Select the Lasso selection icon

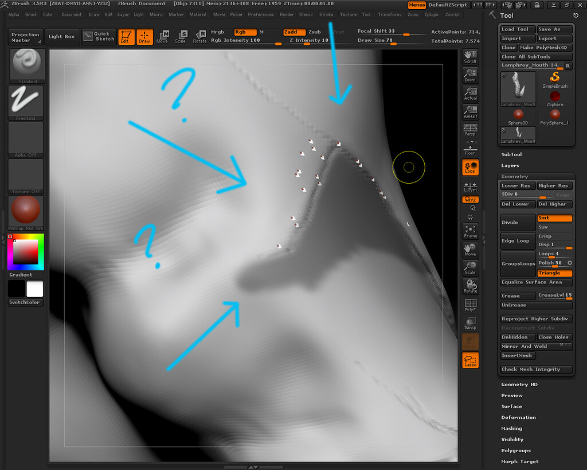click(x=470, y=360)
